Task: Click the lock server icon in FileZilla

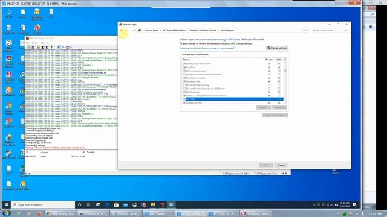Action: pyautogui.click(x=33, y=47)
